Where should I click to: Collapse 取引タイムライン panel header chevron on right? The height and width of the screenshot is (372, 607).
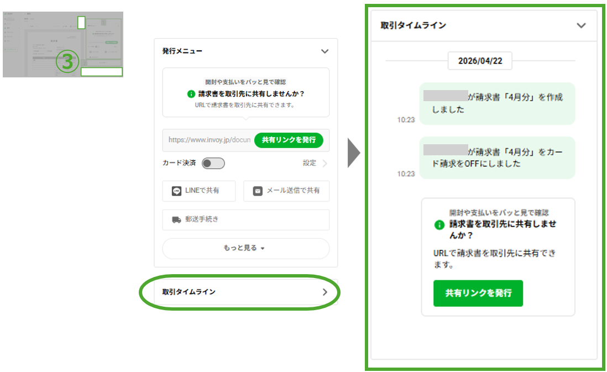581,25
